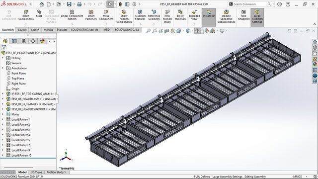
Task: Open a file with the Open icon
Action: (59, 4)
